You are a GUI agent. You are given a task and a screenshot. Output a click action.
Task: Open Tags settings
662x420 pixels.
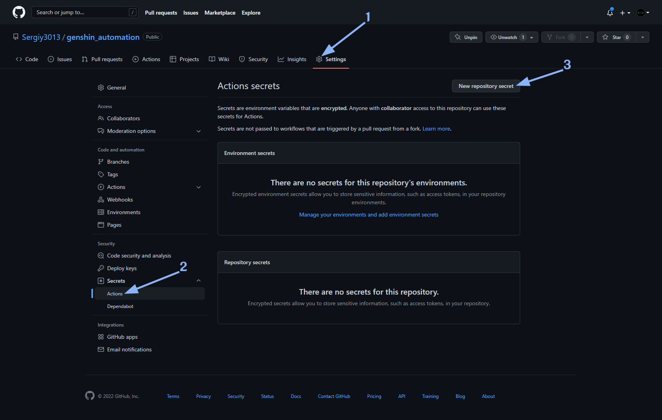tap(150, 174)
